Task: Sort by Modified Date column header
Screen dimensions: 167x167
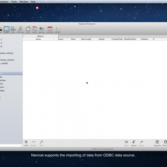Action: tap(130, 39)
